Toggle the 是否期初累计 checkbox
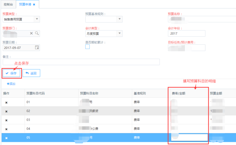 click(88, 47)
